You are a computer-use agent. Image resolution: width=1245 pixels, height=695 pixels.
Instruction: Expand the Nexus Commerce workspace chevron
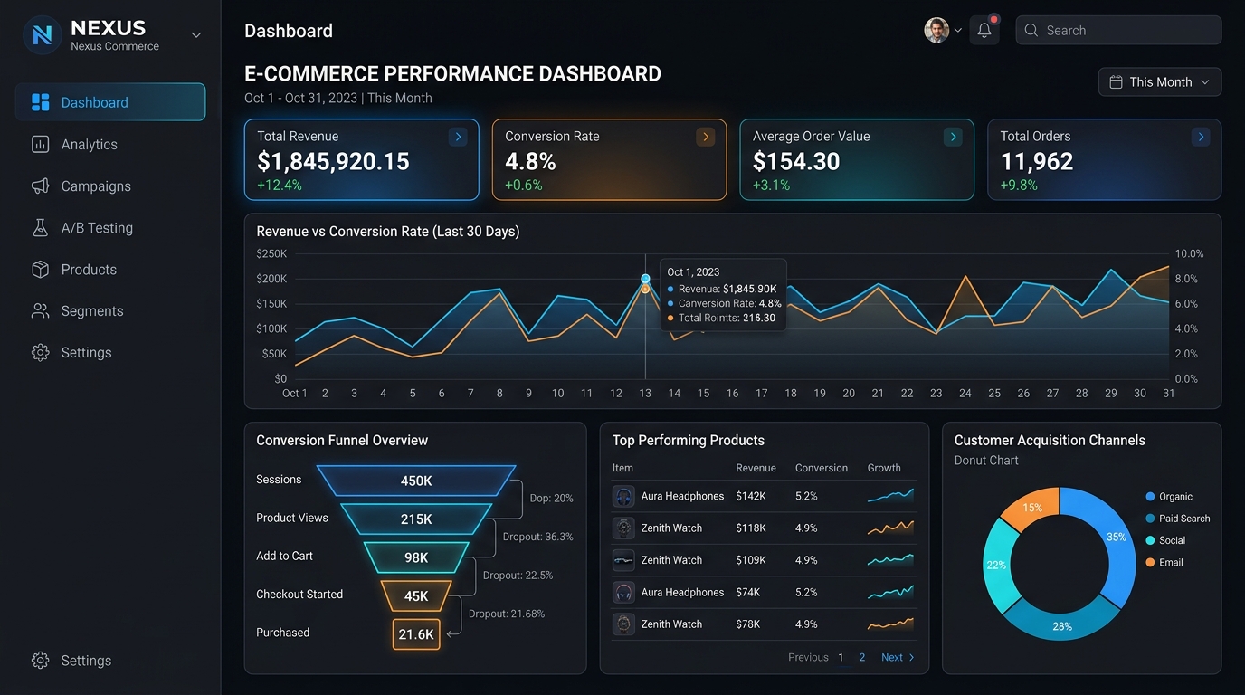[195, 35]
